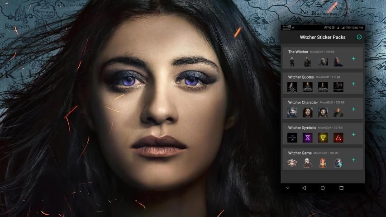
Task: Tap the Android back triangle button
Action: tap(304, 188)
